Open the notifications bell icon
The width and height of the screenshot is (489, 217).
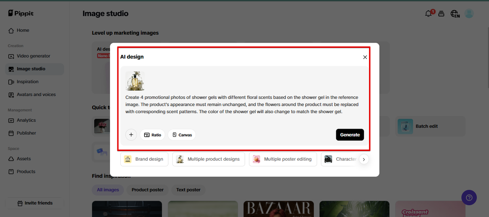428,14
